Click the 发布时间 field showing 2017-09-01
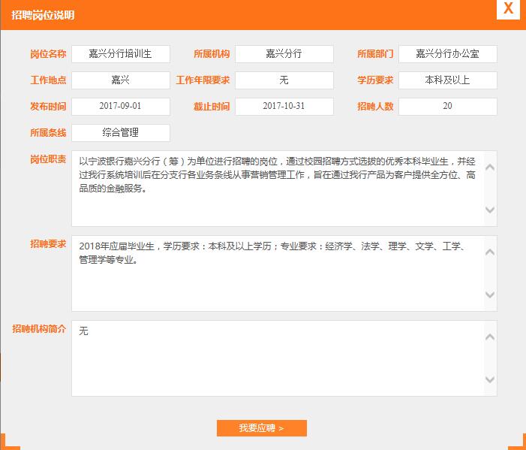Image resolution: width=526 pixels, height=450 pixels. coord(121,107)
